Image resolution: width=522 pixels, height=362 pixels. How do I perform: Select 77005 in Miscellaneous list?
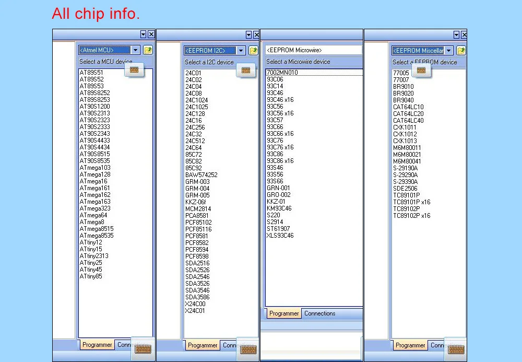pyautogui.click(x=401, y=73)
